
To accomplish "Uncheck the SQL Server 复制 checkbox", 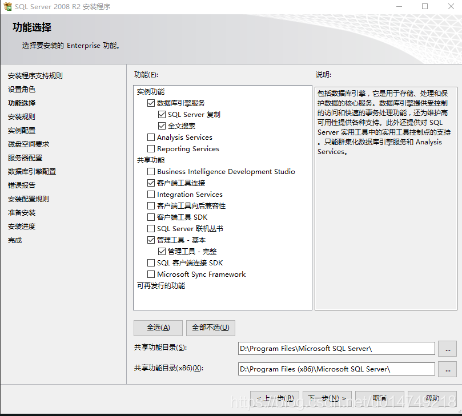I will click(x=162, y=115).
